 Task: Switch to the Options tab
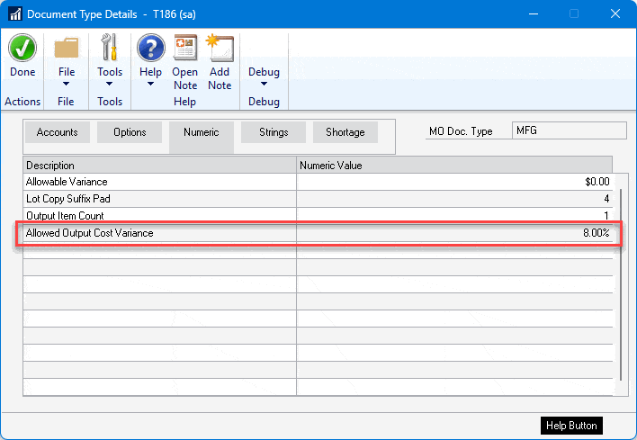[130, 132]
